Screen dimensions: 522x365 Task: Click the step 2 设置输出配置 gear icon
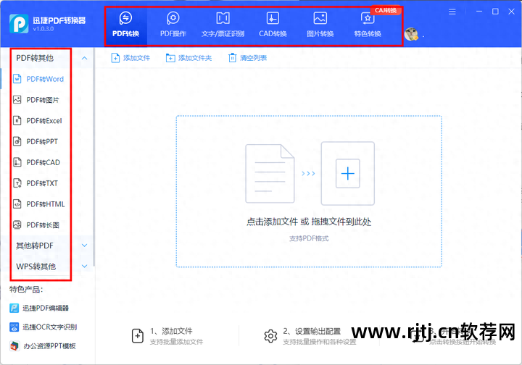[x=270, y=336]
